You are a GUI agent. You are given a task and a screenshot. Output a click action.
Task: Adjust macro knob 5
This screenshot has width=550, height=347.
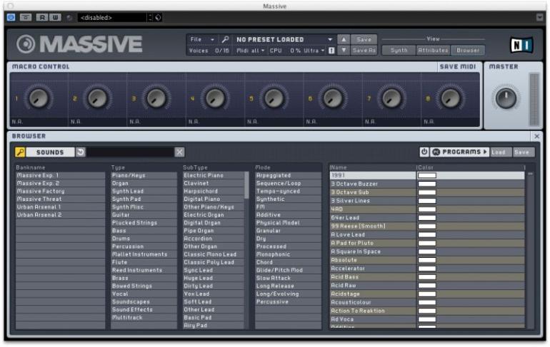click(274, 98)
